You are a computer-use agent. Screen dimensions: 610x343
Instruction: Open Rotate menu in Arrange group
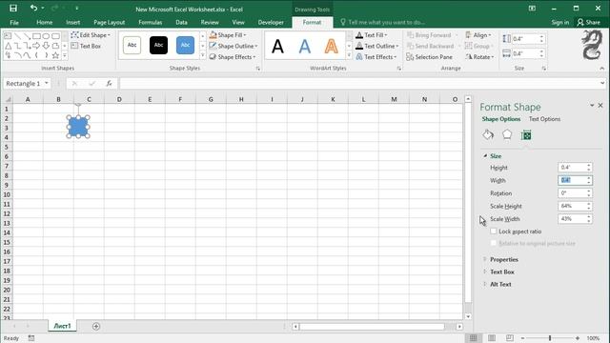pos(479,57)
